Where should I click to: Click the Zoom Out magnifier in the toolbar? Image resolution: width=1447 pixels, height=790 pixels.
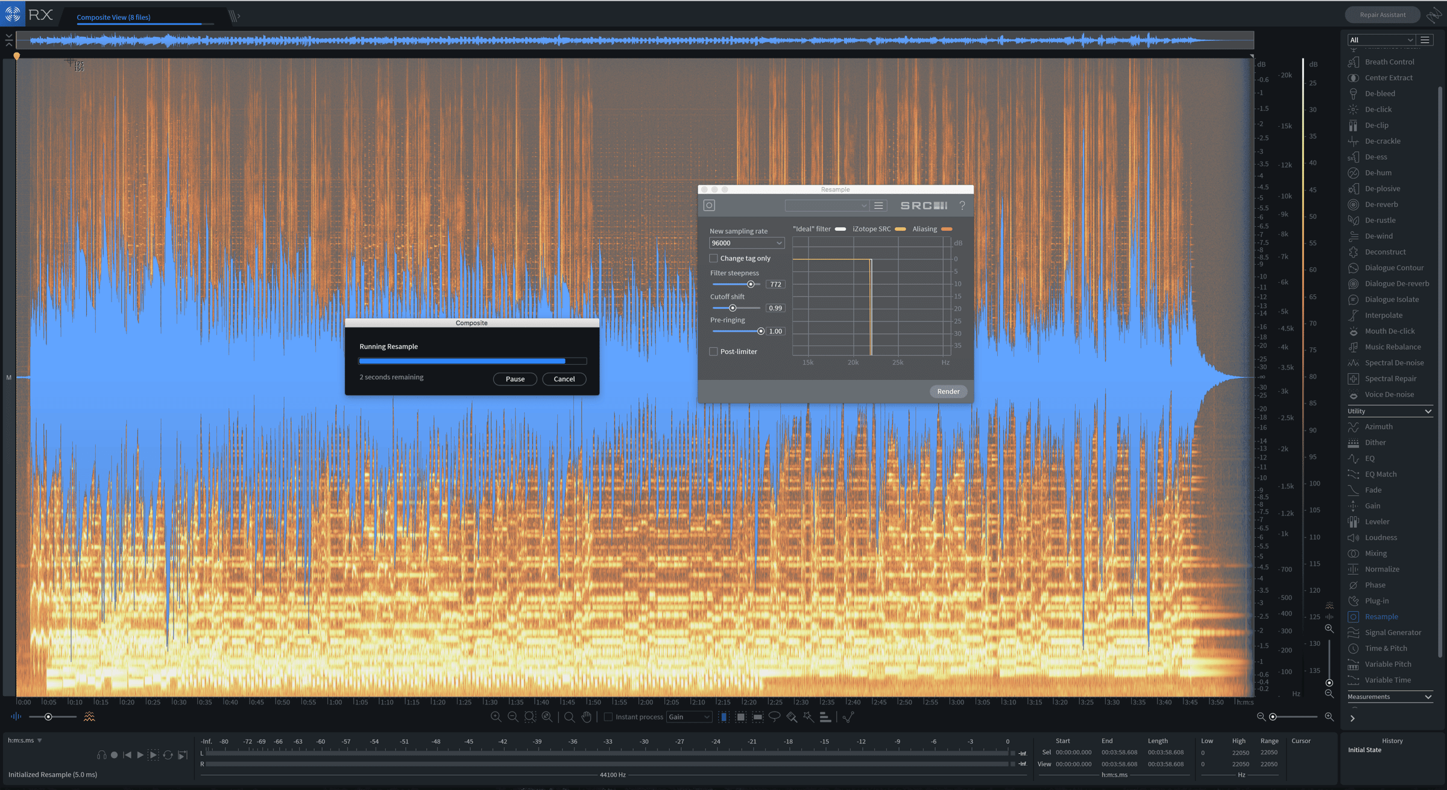click(512, 717)
